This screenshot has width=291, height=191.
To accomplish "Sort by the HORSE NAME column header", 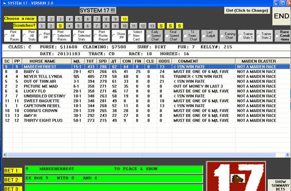I will tap(42, 61).
